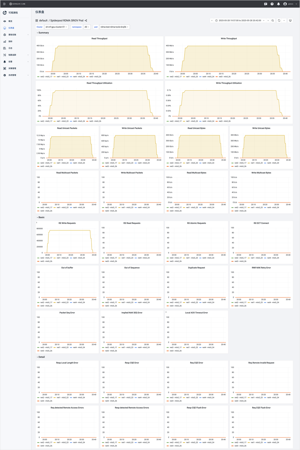The image size is (300, 450).
Task: Open the 指标 metrics icon in sidebar
Action: pos(5,41)
